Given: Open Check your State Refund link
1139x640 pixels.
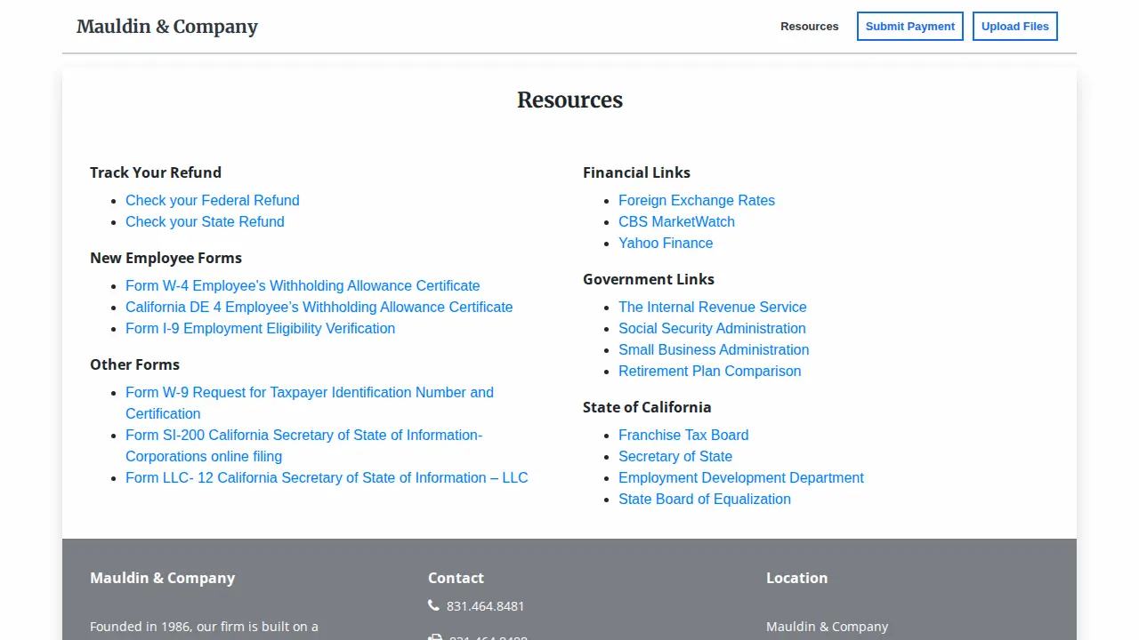Looking at the screenshot, I should click(x=205, y=221).
